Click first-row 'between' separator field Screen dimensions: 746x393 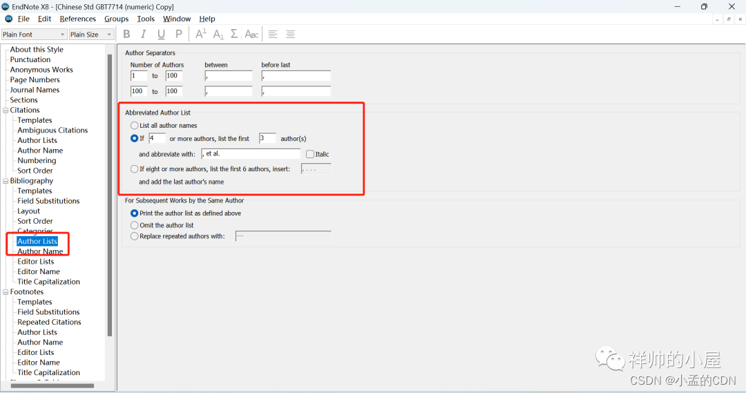(229, 76)
